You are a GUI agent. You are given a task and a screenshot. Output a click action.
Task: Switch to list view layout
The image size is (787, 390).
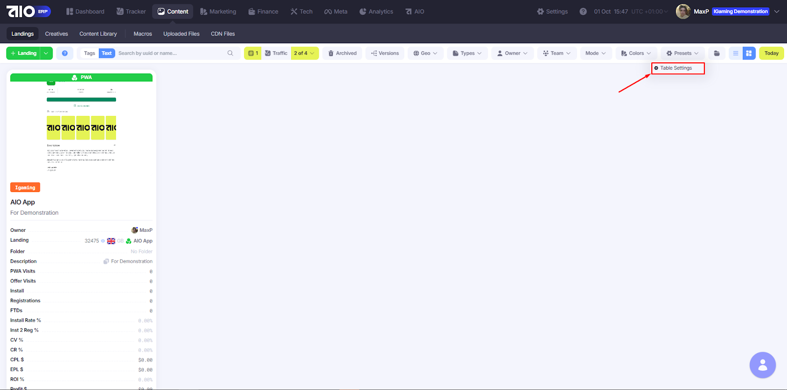coord(735,53)
